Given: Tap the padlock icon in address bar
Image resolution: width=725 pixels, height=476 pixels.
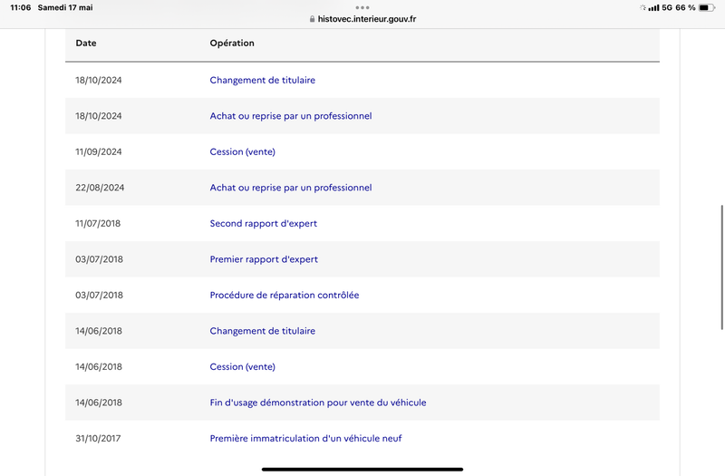Looking at the screenshot, I should pos(312,19).
